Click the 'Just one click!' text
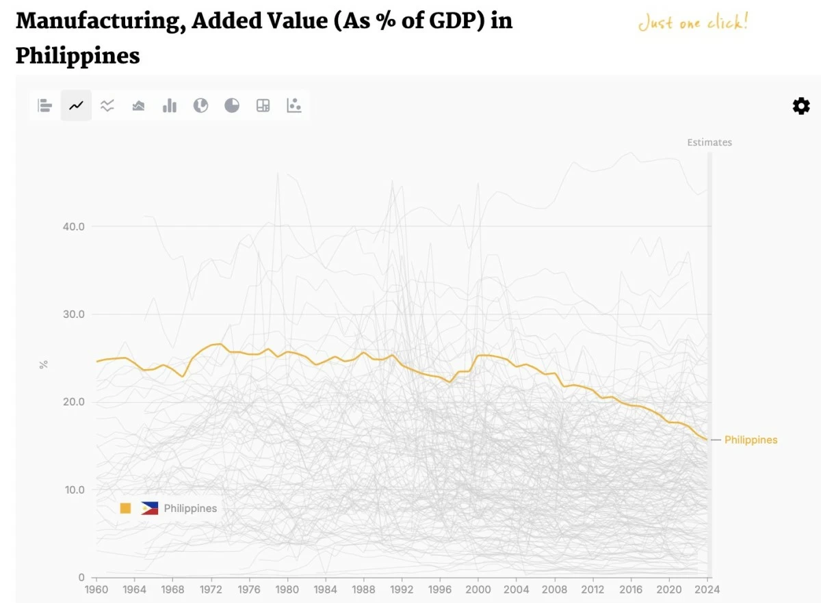The width and height of the screenshot is (821, 603). click(693, 23)
